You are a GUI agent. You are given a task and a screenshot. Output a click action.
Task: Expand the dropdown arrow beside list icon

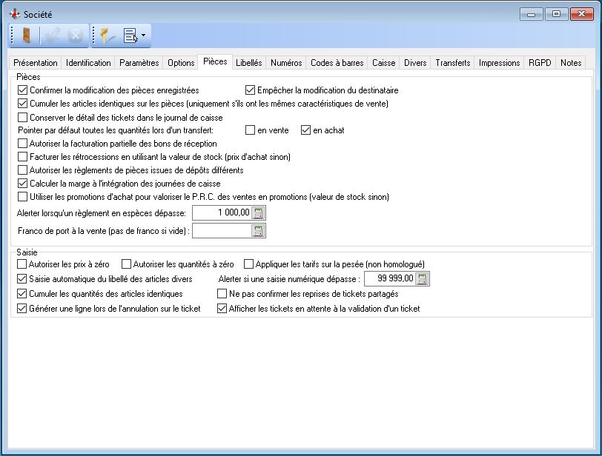[143, 36]
